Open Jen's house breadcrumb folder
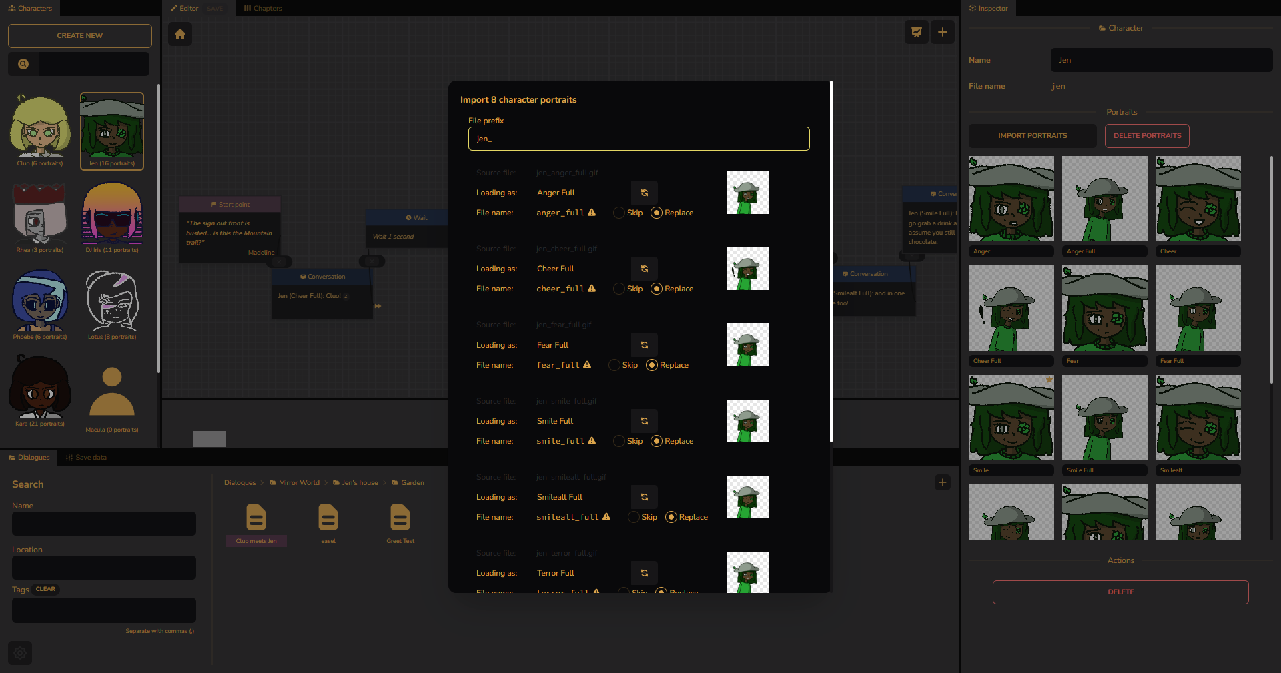 pos(356,482)
